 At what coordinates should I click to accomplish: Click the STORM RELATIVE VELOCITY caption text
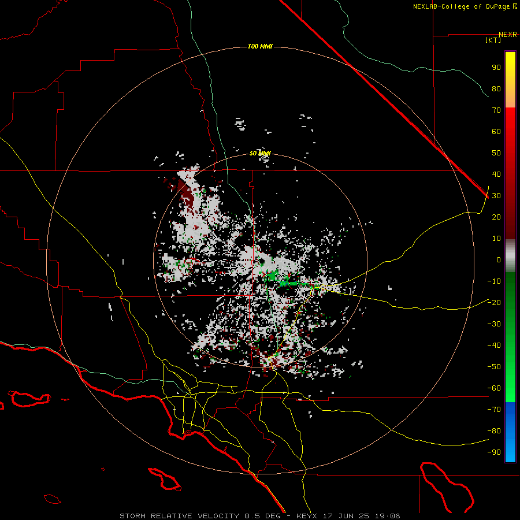[179, 516]
